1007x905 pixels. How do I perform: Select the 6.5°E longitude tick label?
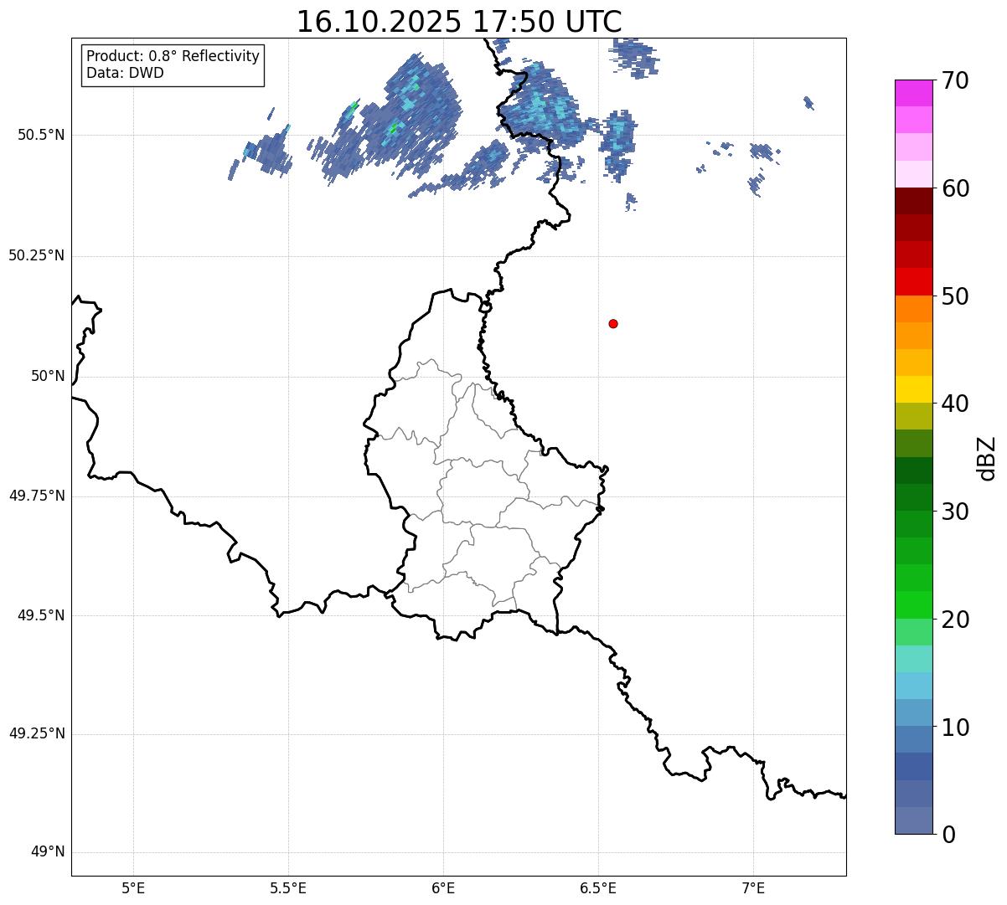pos(598,887)
